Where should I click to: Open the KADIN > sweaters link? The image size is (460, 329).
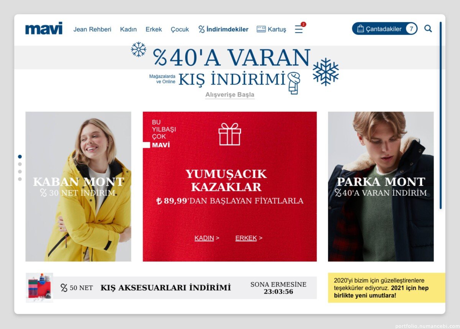207,238
